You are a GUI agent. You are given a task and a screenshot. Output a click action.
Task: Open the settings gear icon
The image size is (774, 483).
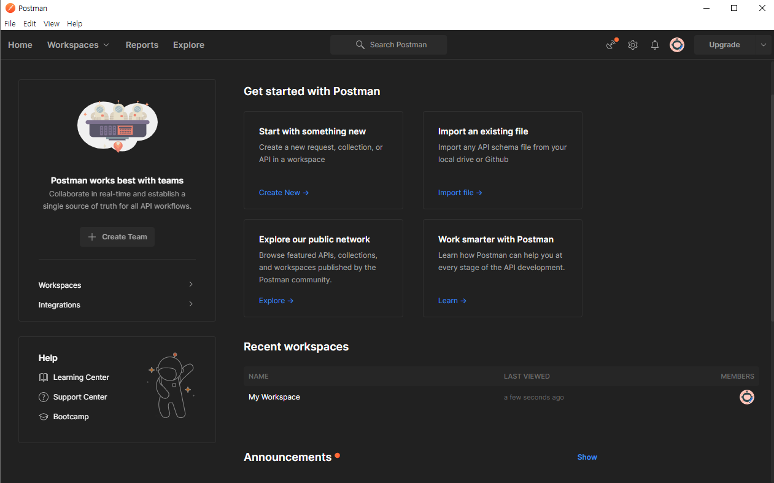(633, 45)
